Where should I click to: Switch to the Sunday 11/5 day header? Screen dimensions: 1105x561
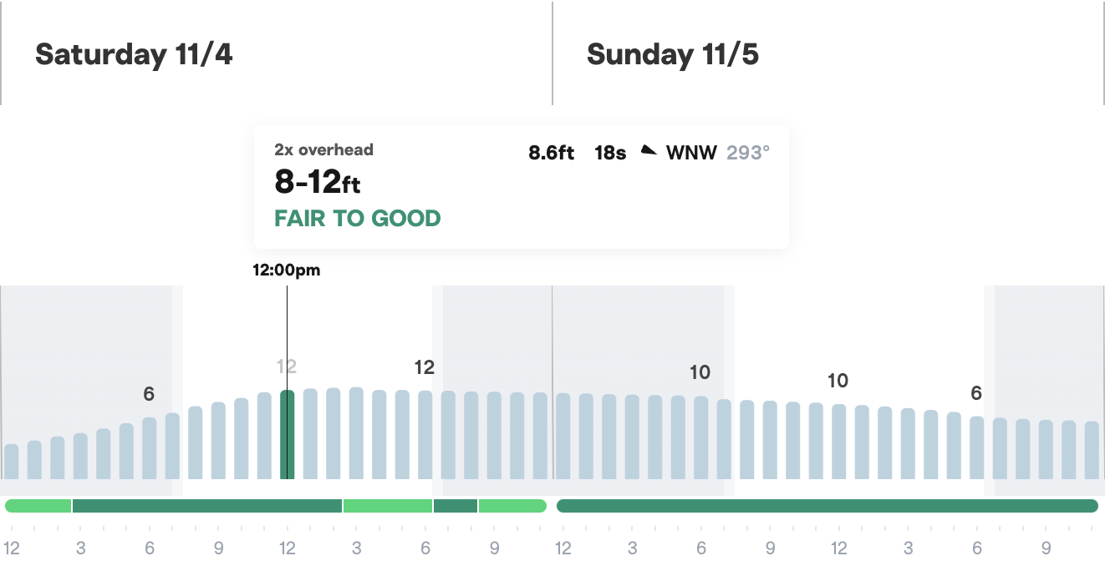[673, 54]
